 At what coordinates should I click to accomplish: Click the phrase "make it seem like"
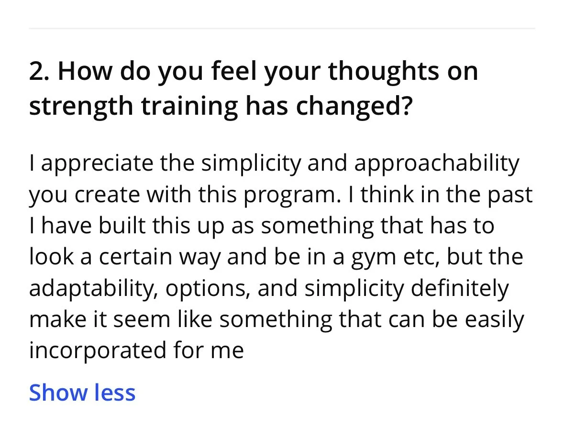point(121,320)
